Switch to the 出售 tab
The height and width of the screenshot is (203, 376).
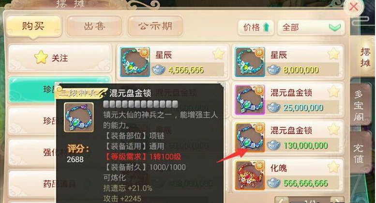tap(94, 26)
